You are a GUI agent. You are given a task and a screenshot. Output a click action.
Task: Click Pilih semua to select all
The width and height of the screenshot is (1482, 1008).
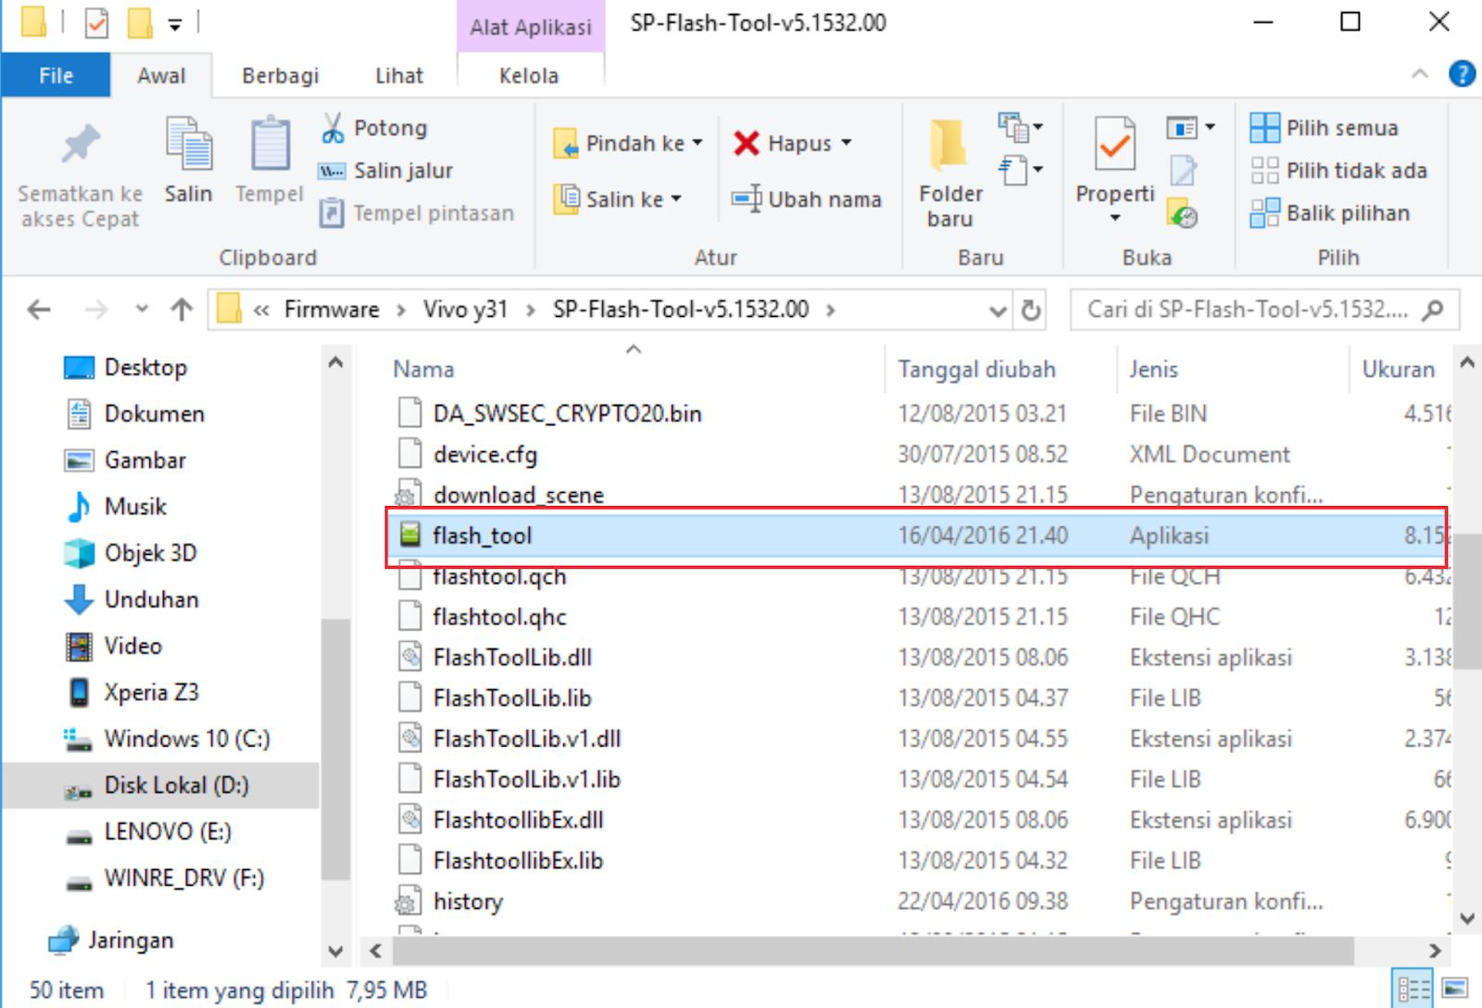(1325, 128)
